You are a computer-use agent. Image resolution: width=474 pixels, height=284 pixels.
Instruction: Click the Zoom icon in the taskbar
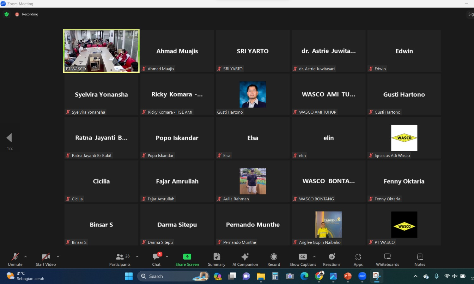[362, 276]
